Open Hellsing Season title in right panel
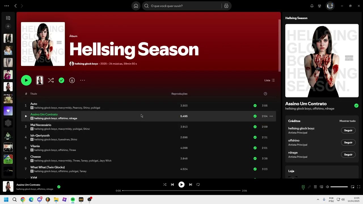Viewport: 363px width, 204px height. [x=296, y=18]
